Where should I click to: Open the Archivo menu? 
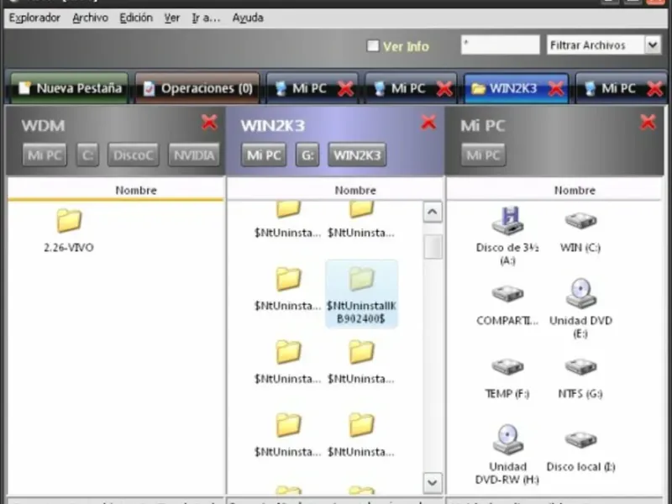[x=90, y=18]
